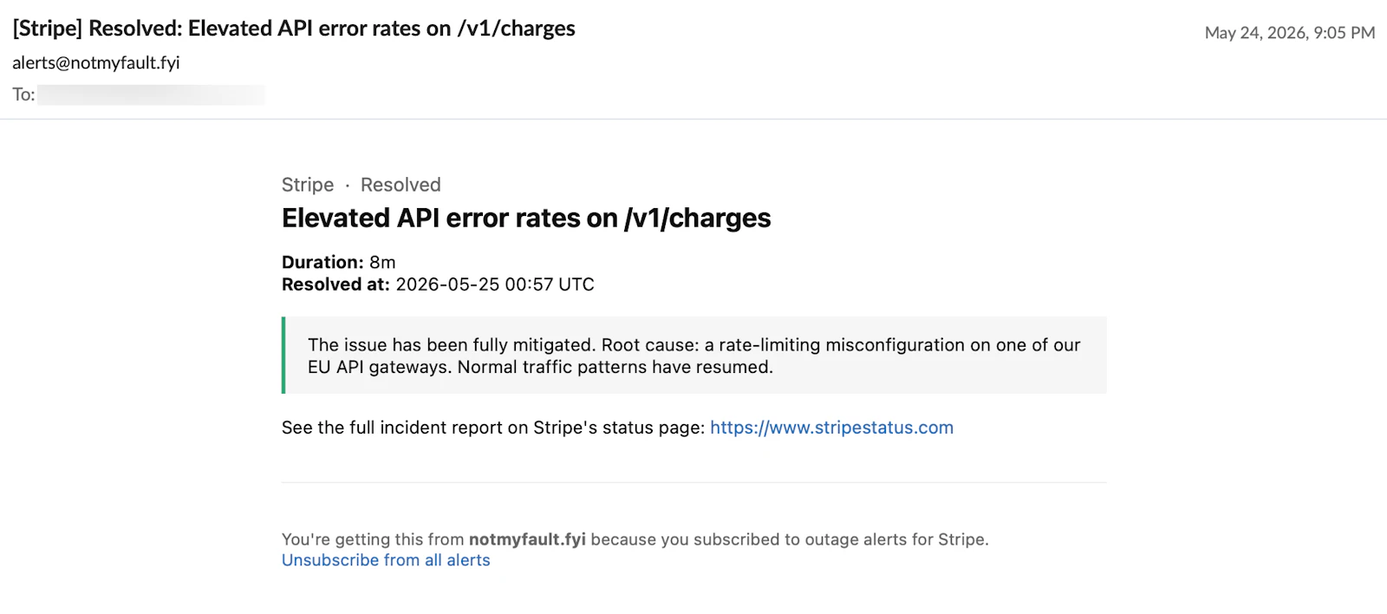Click the Elevated API error rates heading
The height and width of the screenshot is (614, 1387).
pyautogui.click(x=526, y=218)
